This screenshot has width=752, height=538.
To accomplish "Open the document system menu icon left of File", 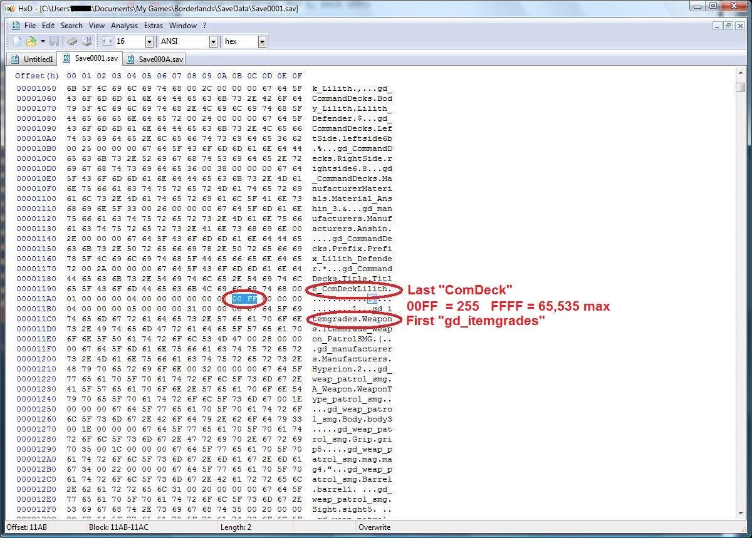I will (x=15, y=26).
